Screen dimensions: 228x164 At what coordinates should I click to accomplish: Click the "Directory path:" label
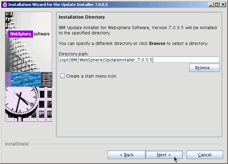74,54
